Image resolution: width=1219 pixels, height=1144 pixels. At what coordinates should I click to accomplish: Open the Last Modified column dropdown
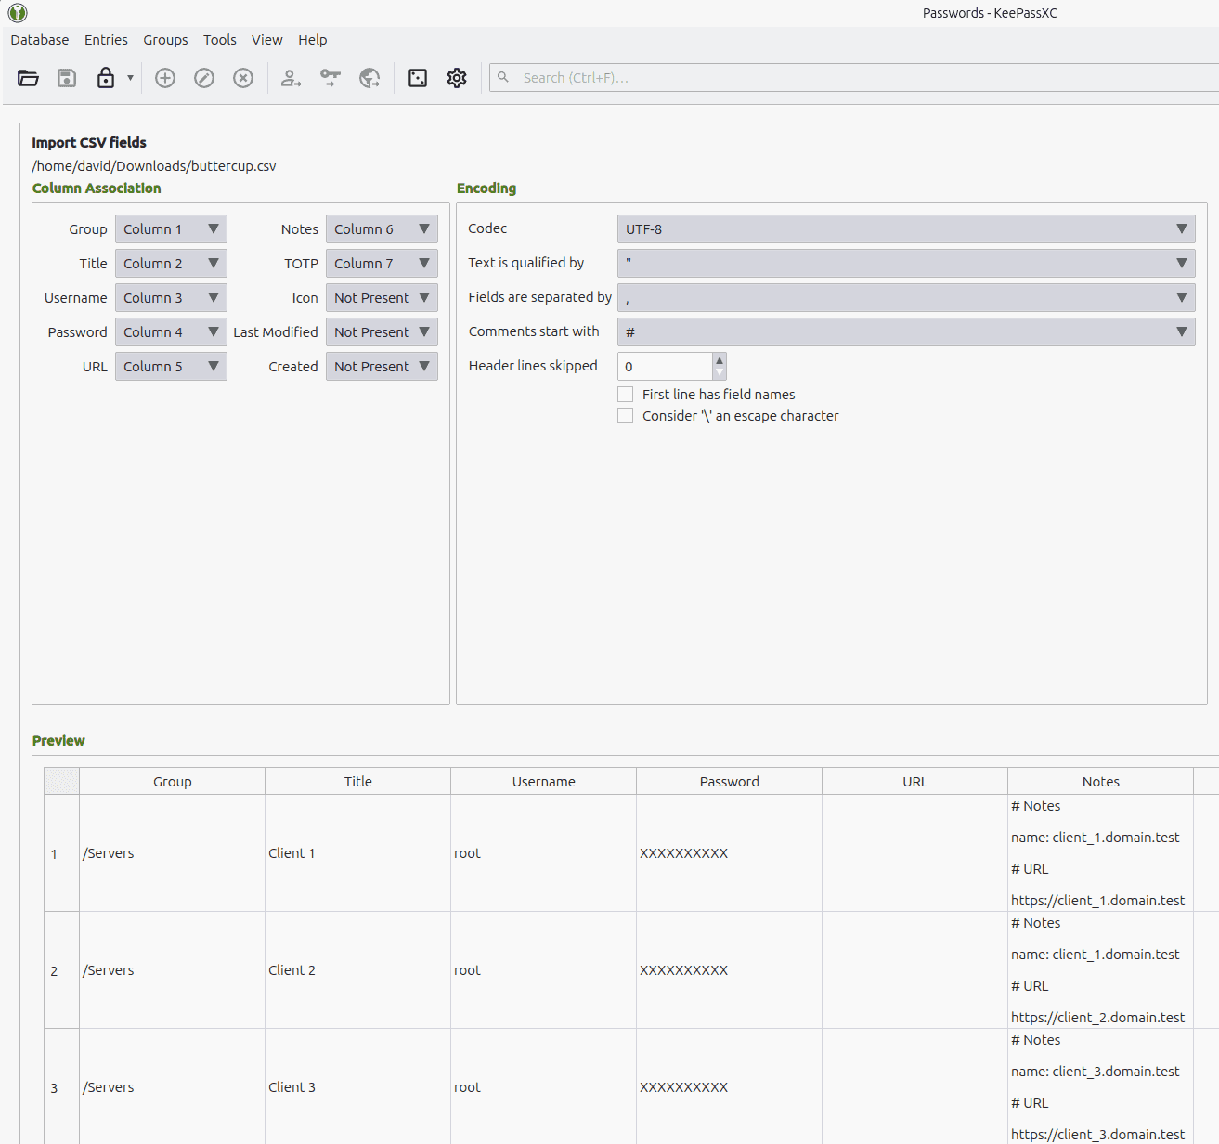point(382,332)
